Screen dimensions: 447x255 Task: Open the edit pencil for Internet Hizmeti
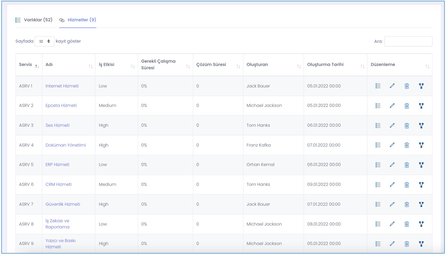(x=392, y=86)
